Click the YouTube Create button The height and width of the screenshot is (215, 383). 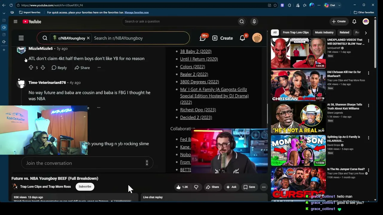(339, 21)
